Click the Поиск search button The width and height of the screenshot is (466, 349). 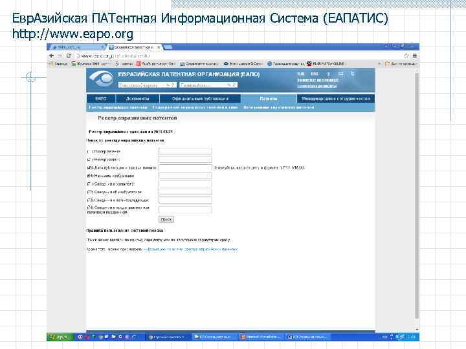[x=166, y=220]
